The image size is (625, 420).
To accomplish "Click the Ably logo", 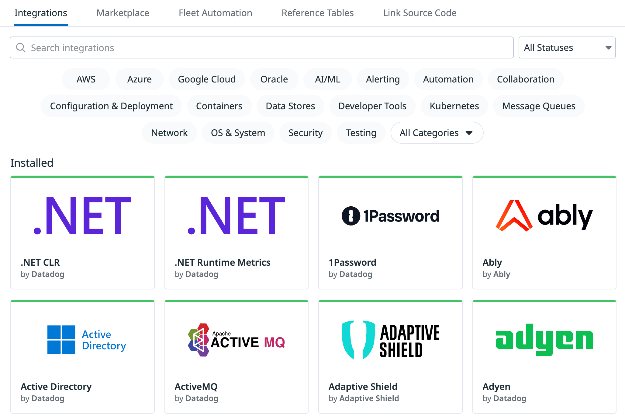I will (544, 215).
